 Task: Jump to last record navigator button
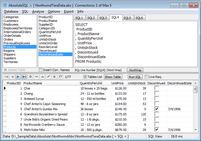coord(24,77)
